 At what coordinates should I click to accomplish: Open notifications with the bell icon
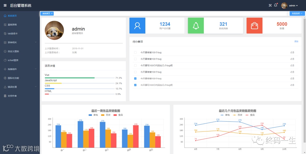click(276, 5)
